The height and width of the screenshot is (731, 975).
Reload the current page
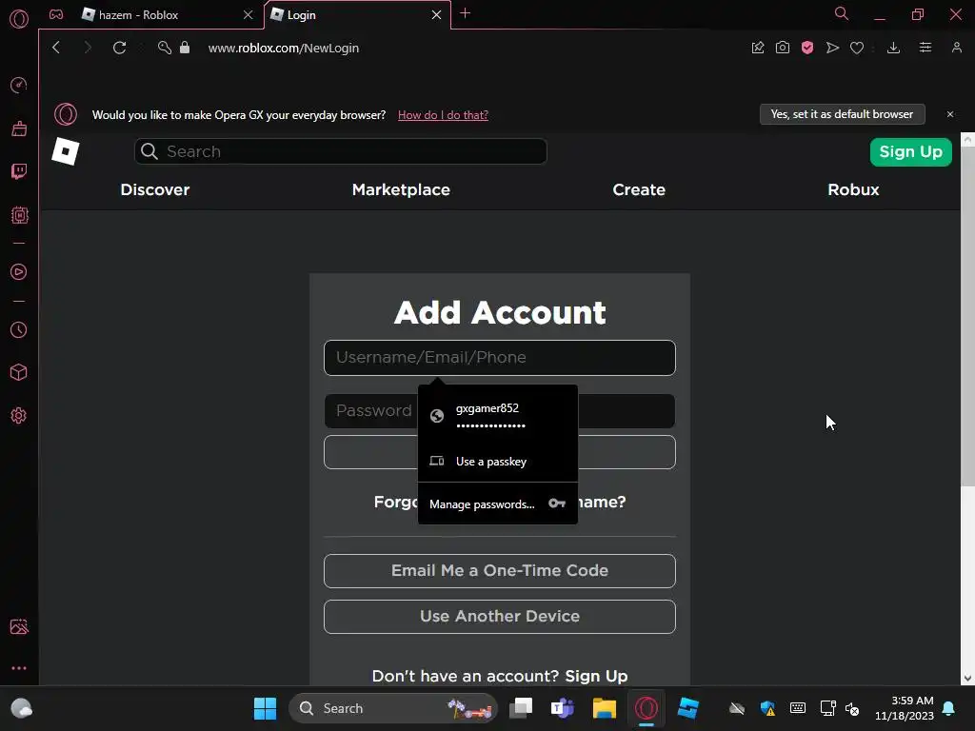(x=119, y=48)
